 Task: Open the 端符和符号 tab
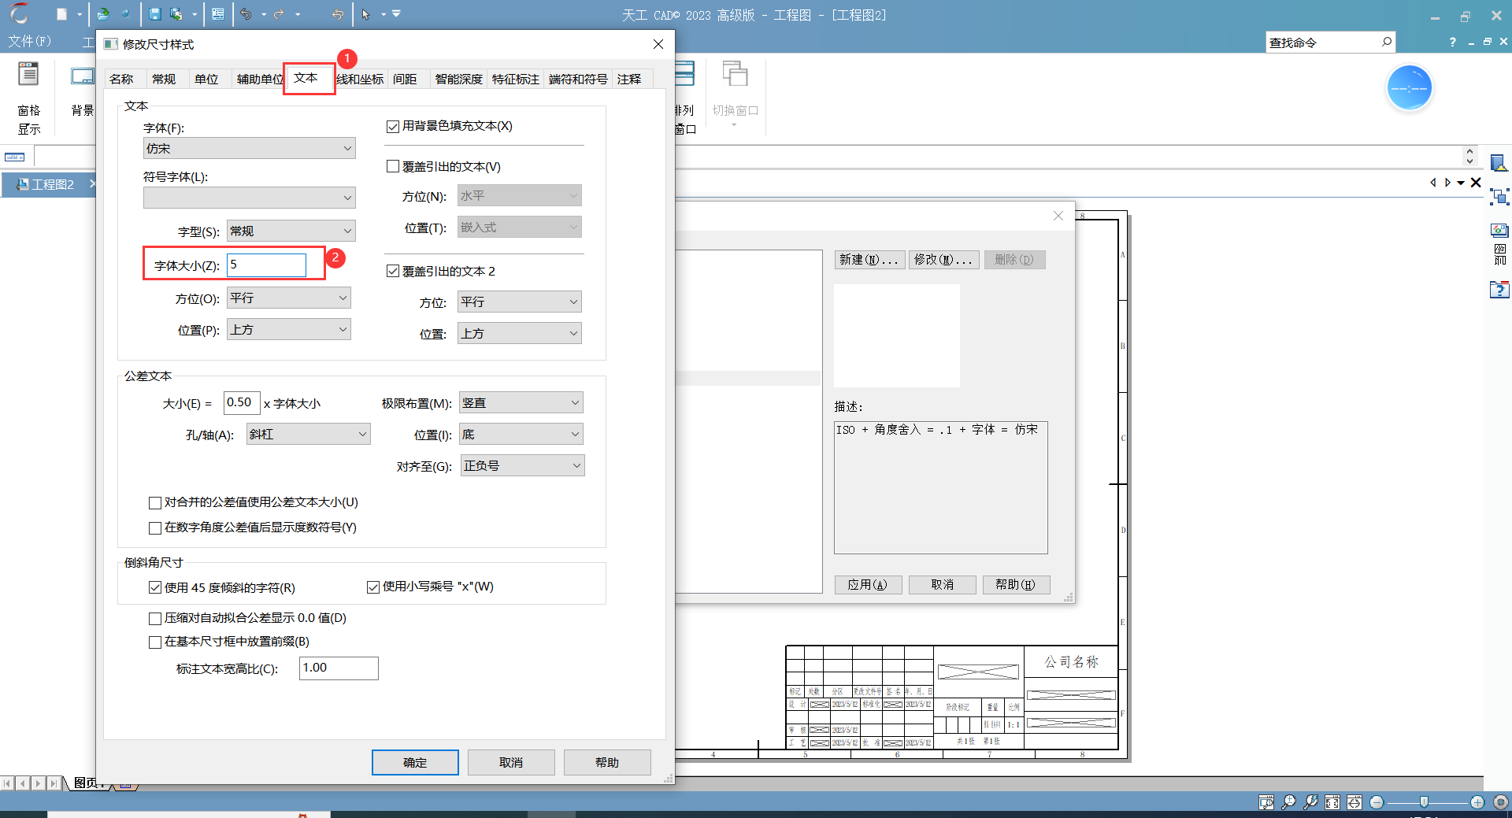[x=578, y=80]
